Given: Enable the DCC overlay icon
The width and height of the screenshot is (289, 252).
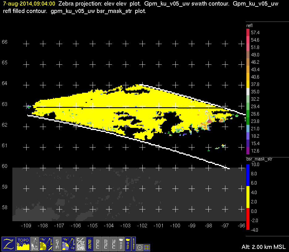Looking at the screenshot, I should pyautogui.click(x=98, y=244).
